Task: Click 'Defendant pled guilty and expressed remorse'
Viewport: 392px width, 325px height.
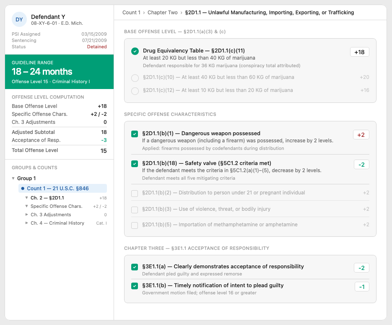Action: click(192, 274)
